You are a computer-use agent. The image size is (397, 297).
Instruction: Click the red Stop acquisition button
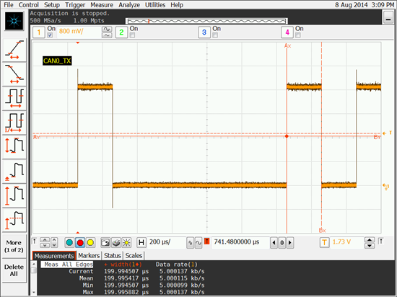click(80, 243)
